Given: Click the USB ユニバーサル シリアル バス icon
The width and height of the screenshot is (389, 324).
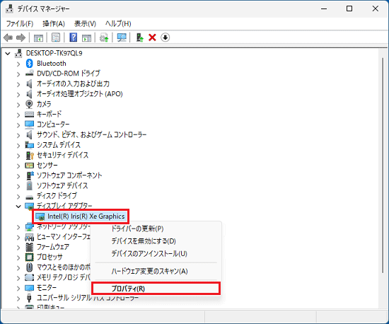Looking at the screenshot, I should click(x=29, y=298).
